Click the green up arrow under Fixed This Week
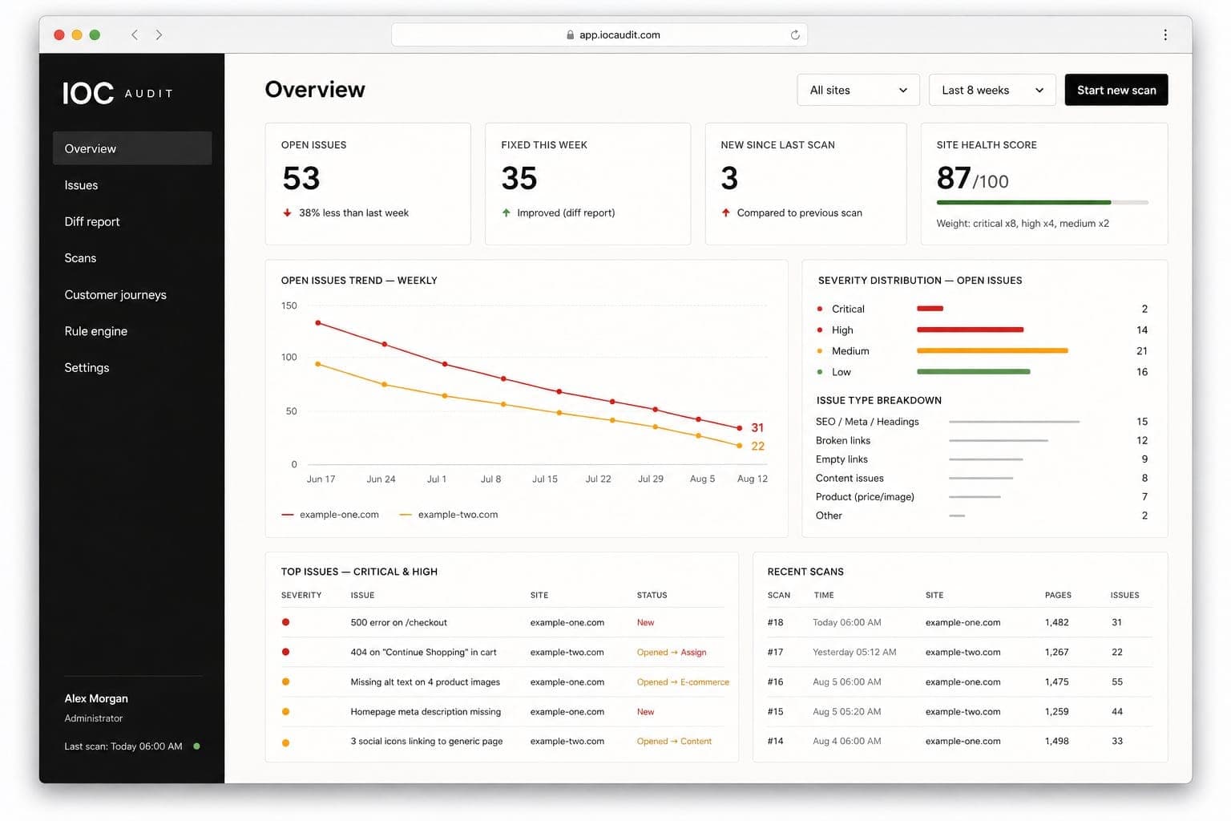 click(506, 212)
